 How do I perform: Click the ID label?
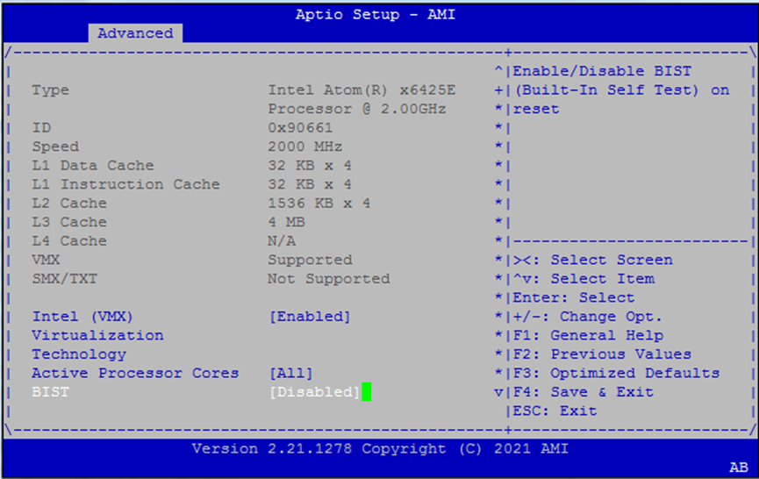41,128
